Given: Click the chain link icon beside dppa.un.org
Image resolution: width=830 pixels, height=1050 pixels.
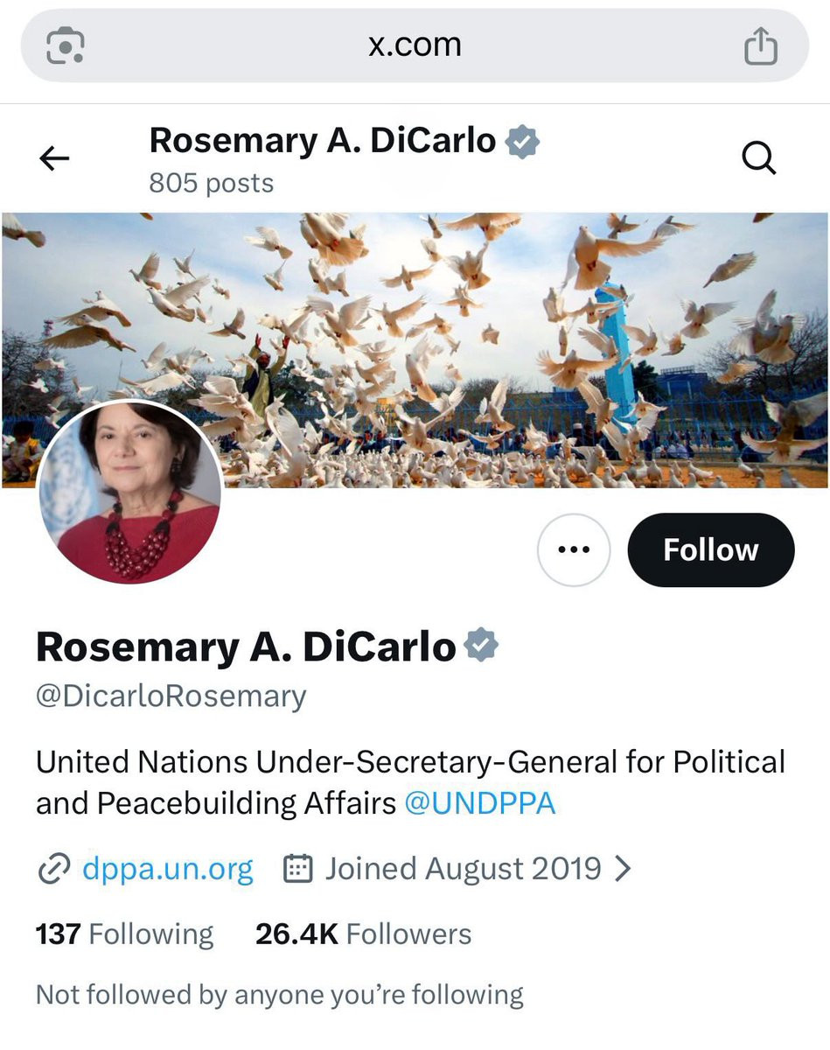Looking at the screenshot, I should point(53,869).
